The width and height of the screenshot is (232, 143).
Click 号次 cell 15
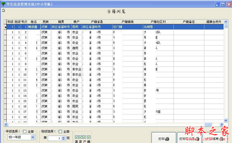24,101
